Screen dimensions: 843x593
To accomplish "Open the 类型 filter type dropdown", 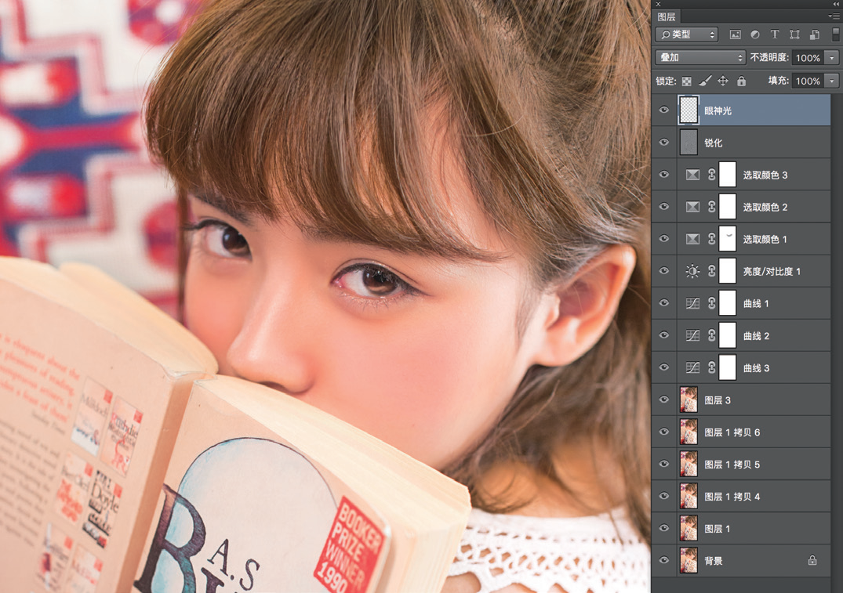I will [x=687, y=35].
